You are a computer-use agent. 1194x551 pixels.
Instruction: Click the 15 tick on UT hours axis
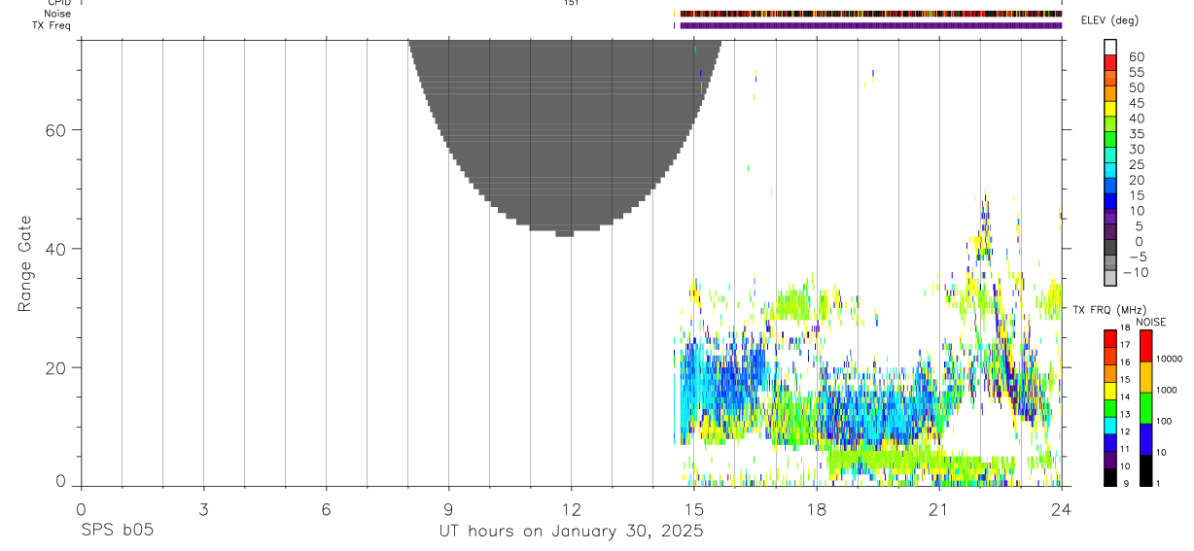pyautogui.click(x=693, y=508)
